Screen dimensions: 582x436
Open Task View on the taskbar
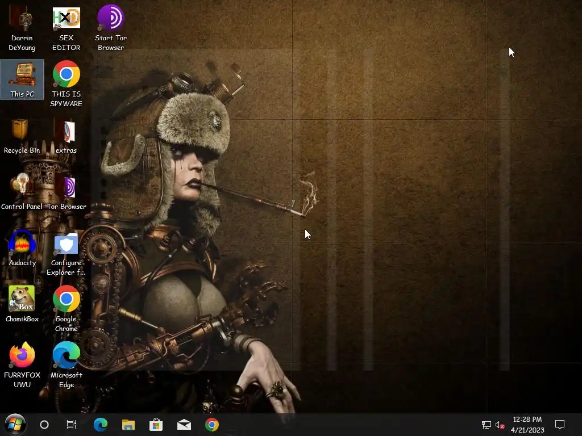[x=72, y=425]
